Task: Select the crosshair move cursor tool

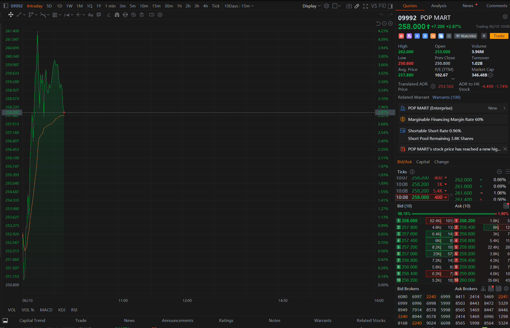Action: coord(11,15)
